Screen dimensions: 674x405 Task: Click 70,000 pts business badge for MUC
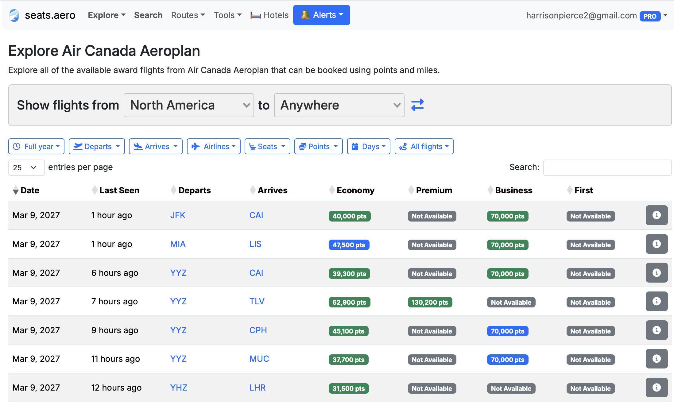pos(508,360)
